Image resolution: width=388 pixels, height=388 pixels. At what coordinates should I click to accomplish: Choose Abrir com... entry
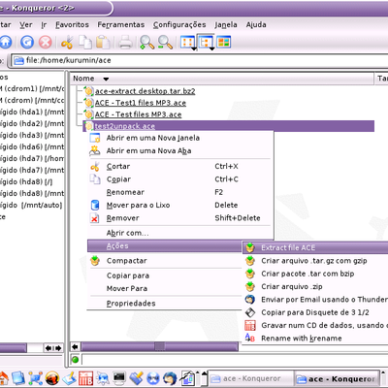click(x=180, y=233)
